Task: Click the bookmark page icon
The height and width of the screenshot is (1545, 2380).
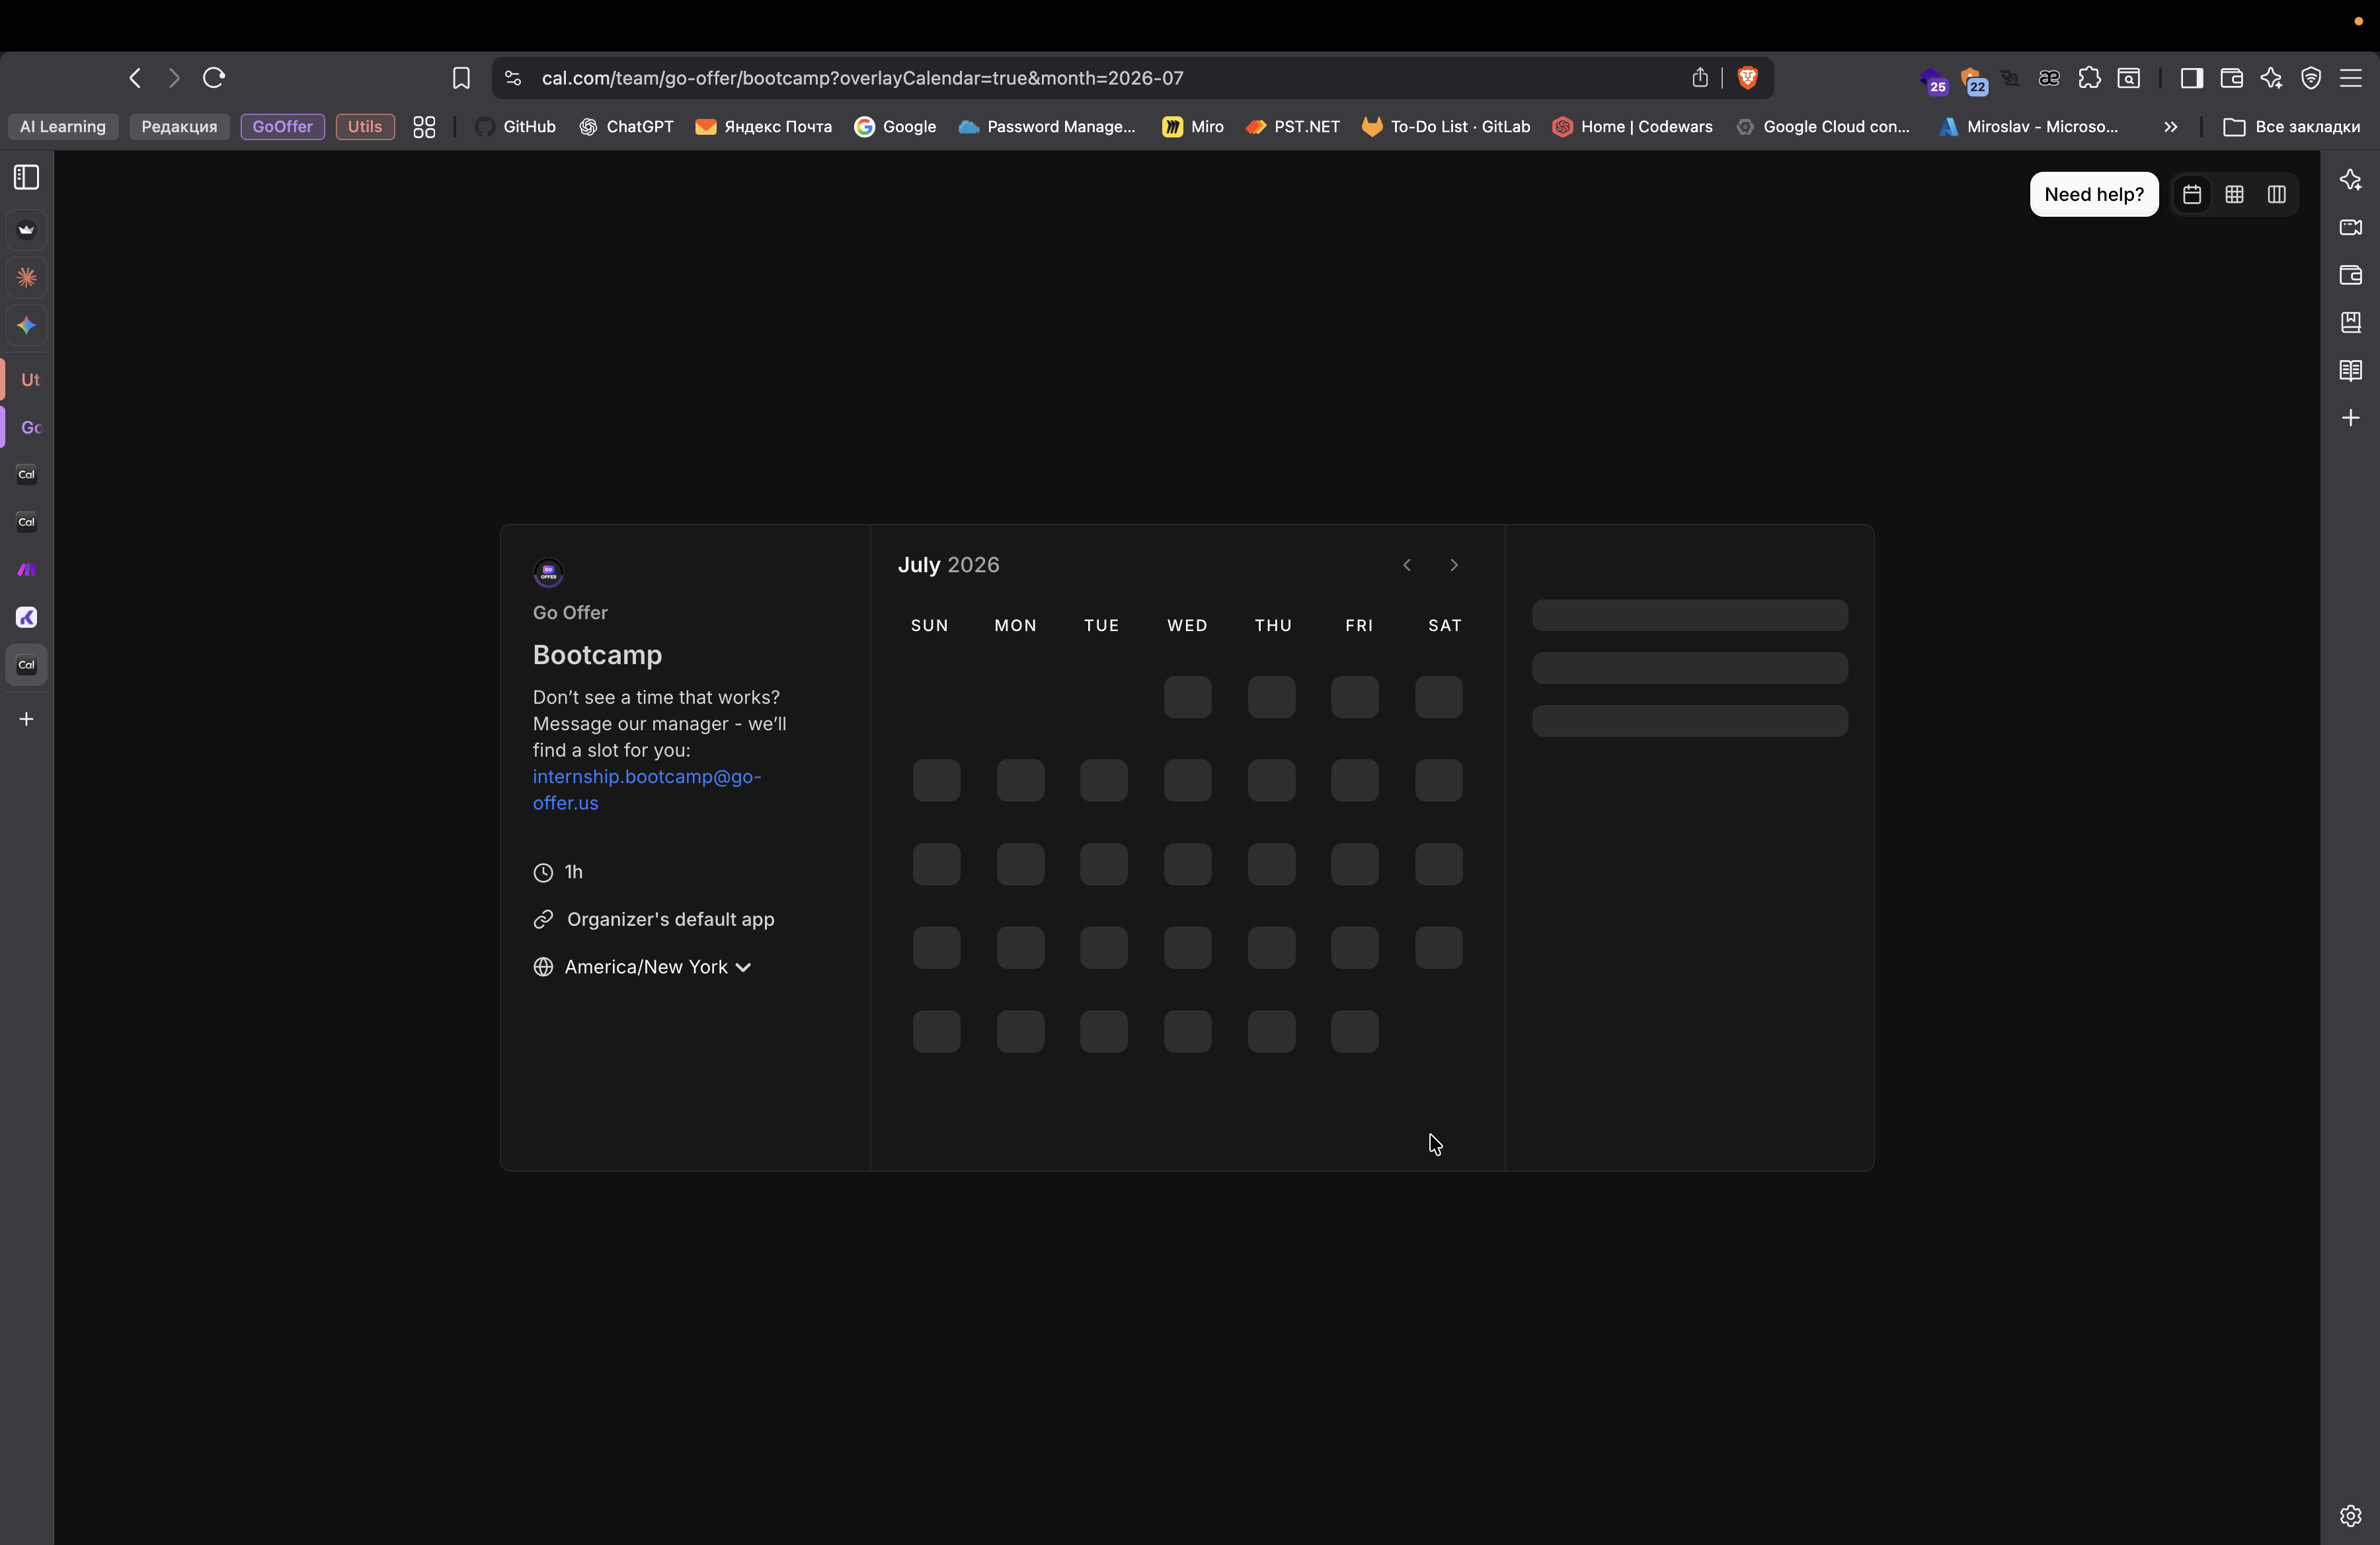Action: [x=461, y=78]
